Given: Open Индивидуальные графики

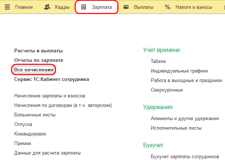Looking at the screenshot, I should tap(179, 71).
